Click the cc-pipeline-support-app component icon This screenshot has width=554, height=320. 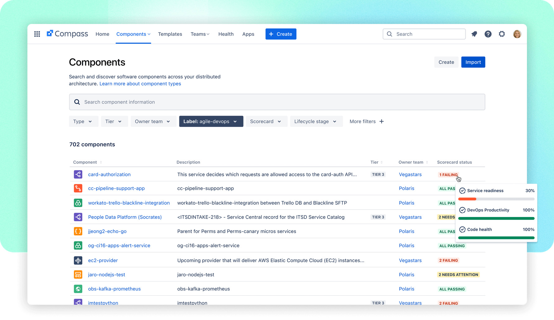coord(78,188)
